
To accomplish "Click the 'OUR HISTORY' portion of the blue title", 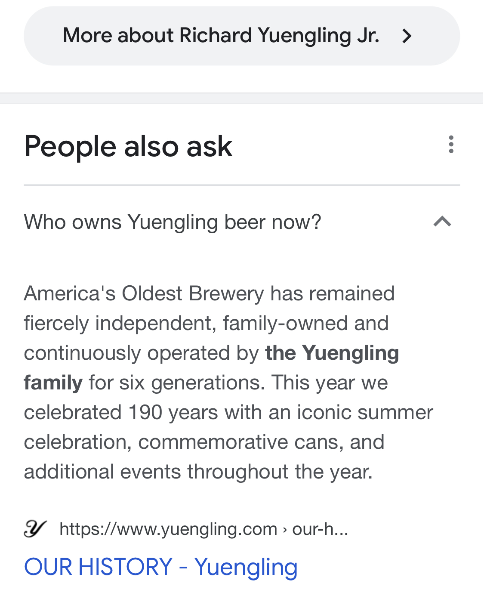I will tap(98, 567).
